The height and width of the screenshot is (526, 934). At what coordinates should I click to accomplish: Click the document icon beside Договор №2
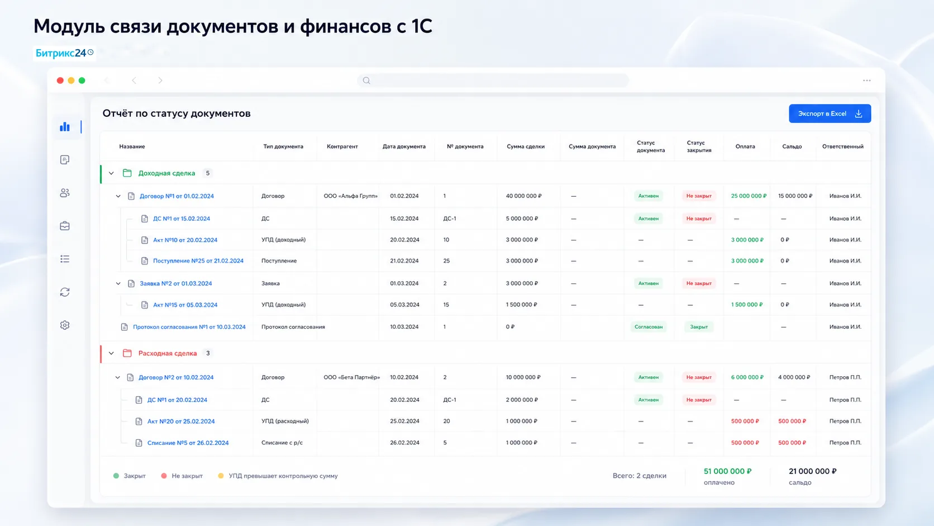(x=130, y=377)
